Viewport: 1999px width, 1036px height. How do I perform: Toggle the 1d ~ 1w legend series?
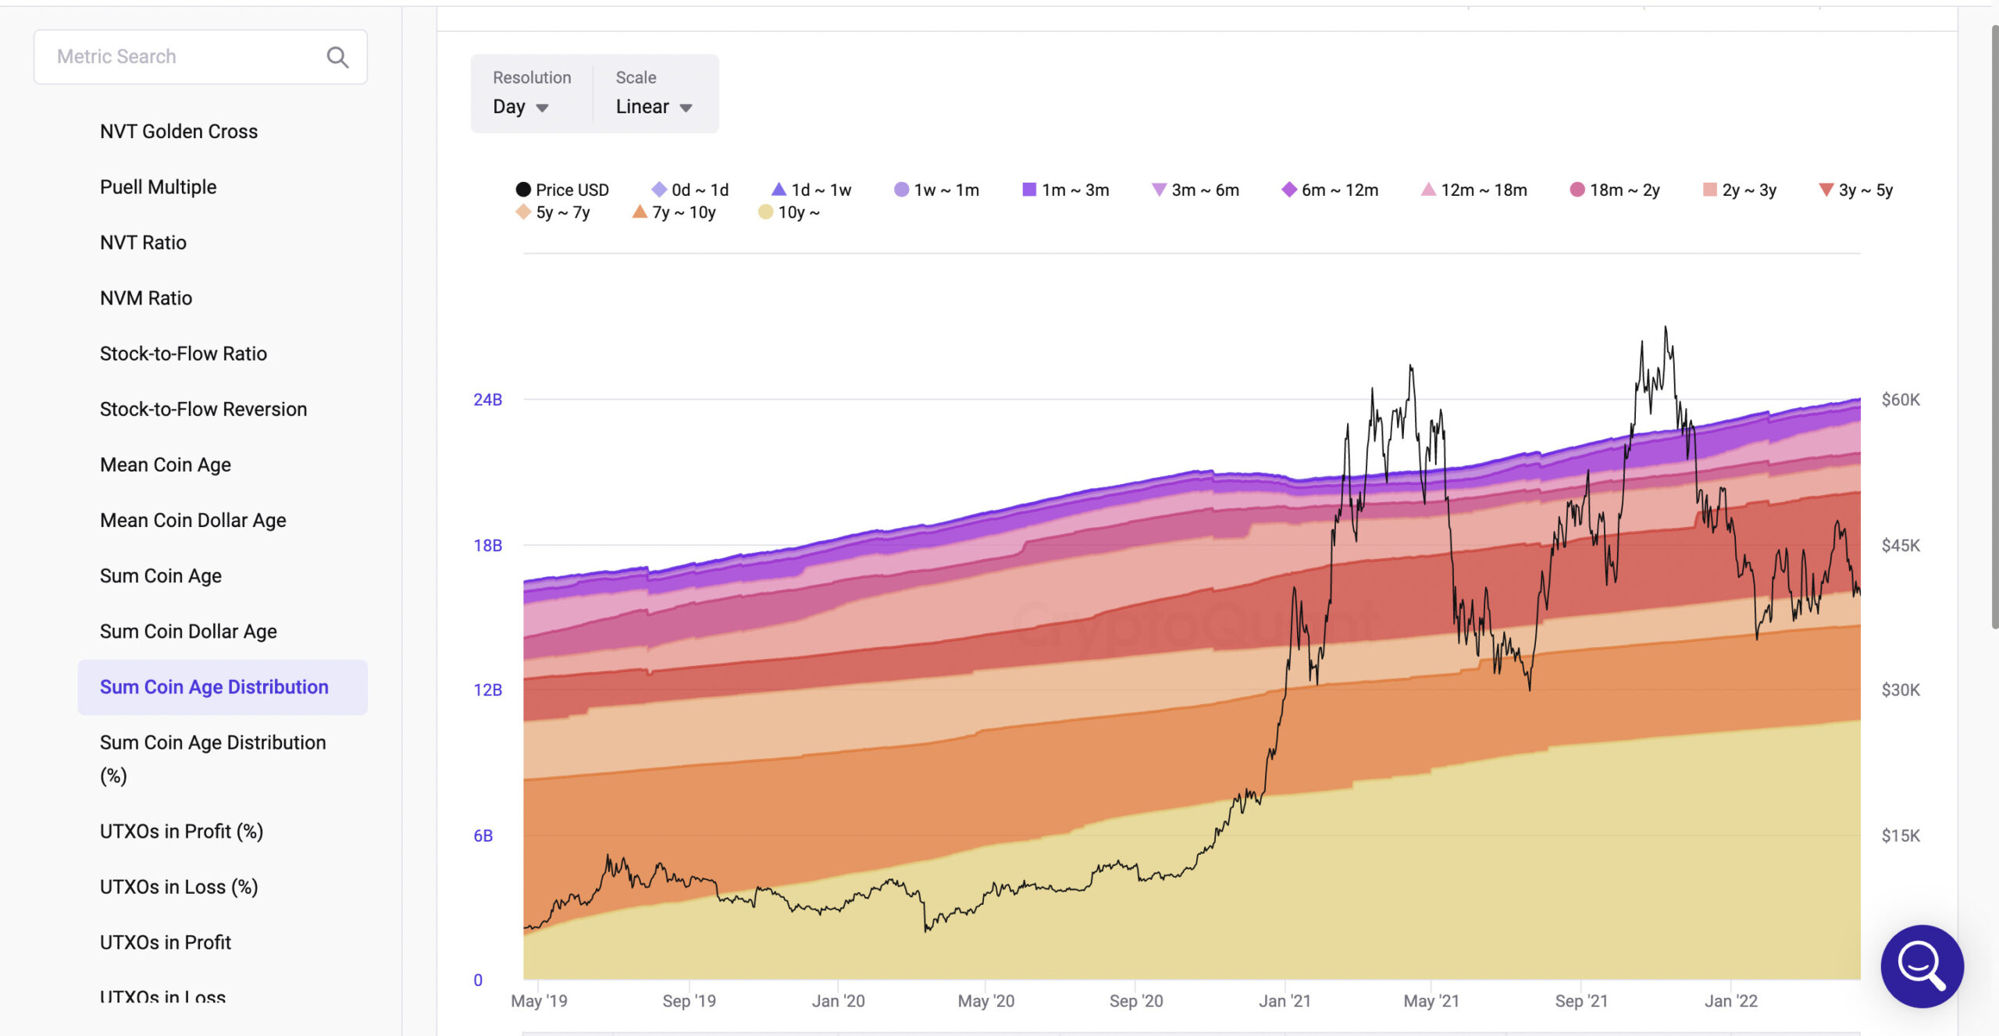point(811,190)
